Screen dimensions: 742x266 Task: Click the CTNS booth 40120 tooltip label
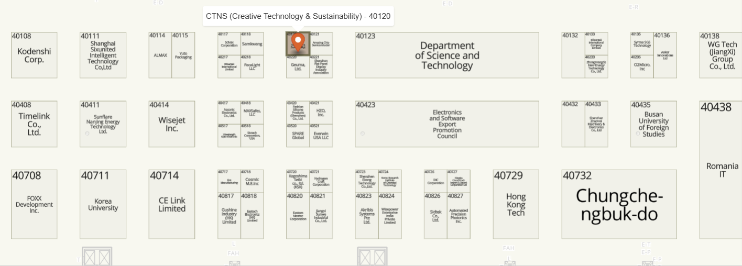(298, 16)
